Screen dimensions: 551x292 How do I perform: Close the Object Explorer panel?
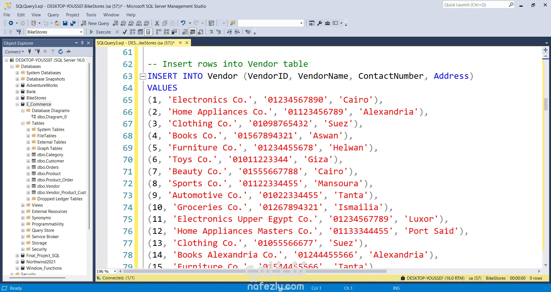click(88, 43)
